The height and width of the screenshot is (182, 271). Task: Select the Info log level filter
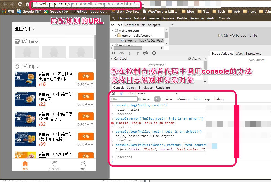tap(197, 99)
